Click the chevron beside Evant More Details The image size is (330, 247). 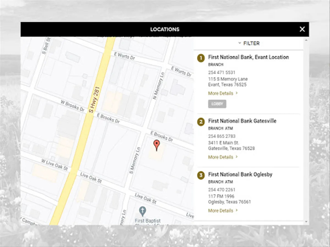pos(237,93)
